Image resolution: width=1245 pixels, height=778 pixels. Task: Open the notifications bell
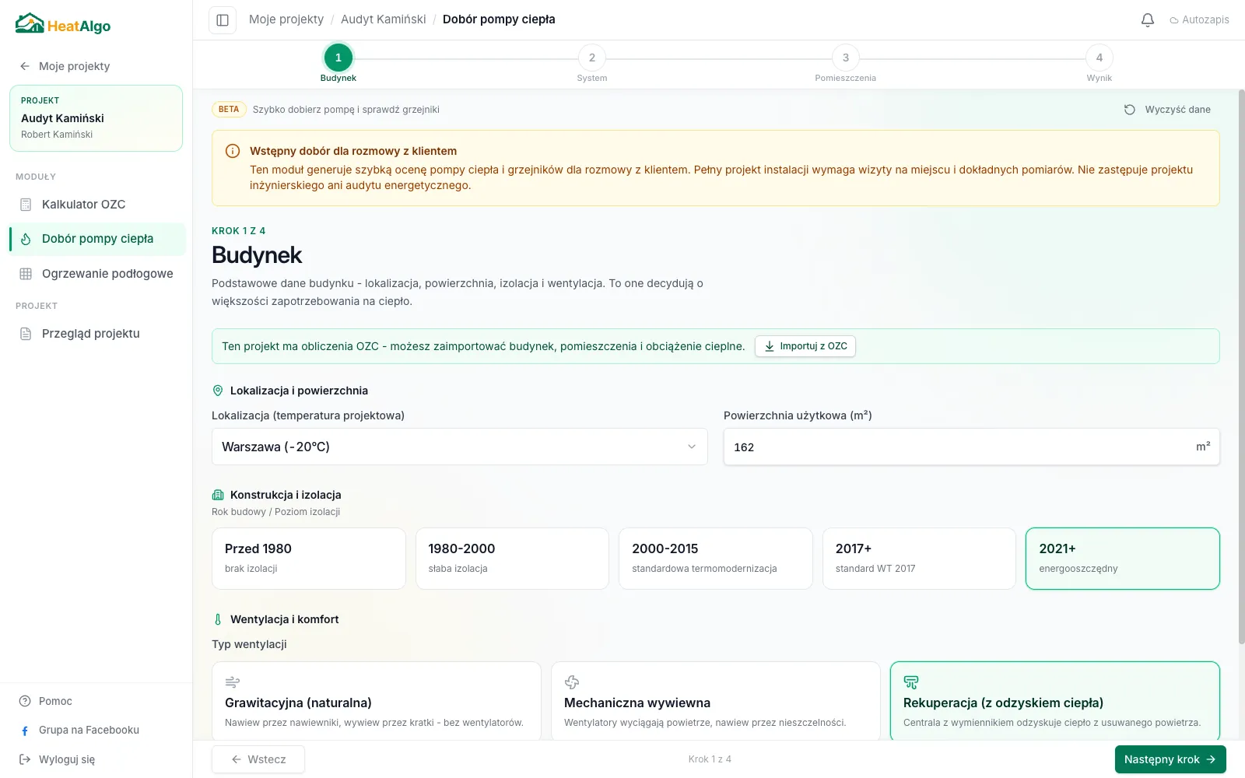click(1148, 20)
